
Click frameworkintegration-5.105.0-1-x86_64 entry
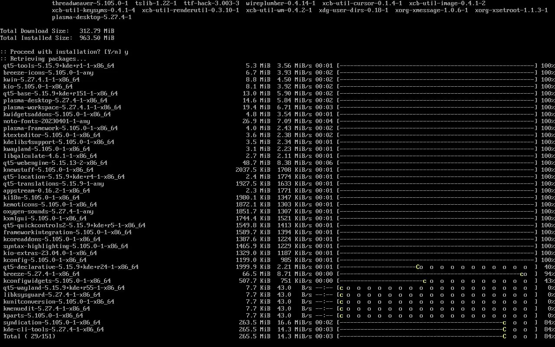[x=68, y=232]
